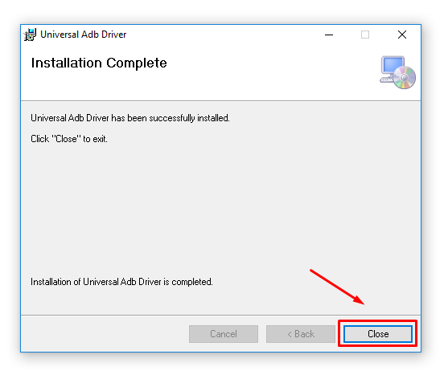This screenshot has height=375, width=444.
Task: Click the successfully installed message text
Action: click(130, 118)
